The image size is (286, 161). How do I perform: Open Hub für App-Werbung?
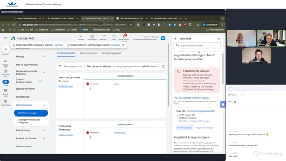coord(27,65)
